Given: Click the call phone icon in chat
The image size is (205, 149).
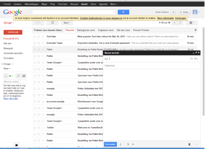Looking at the screenshot, I should tap(18, 76).
